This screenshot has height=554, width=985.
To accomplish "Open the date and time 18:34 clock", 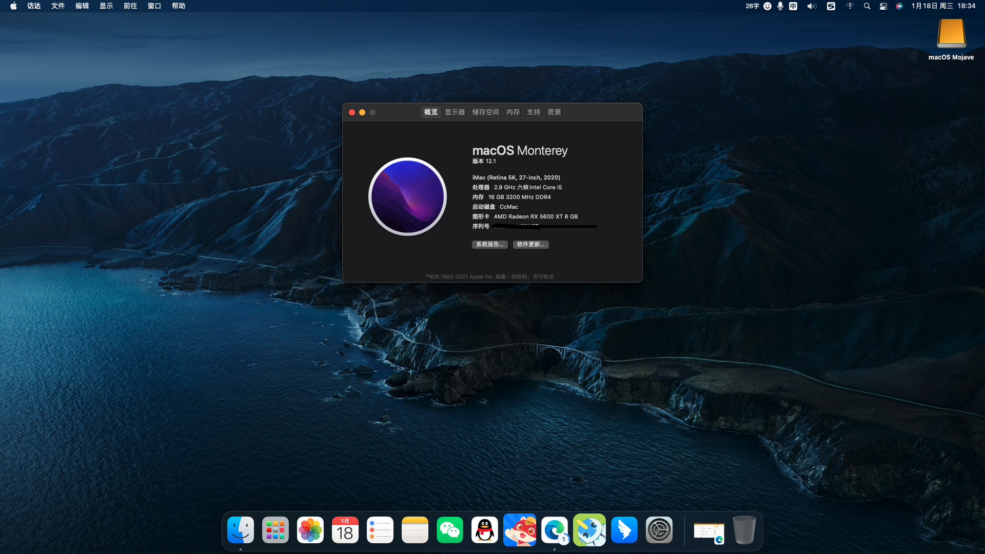I will point(943,6).
